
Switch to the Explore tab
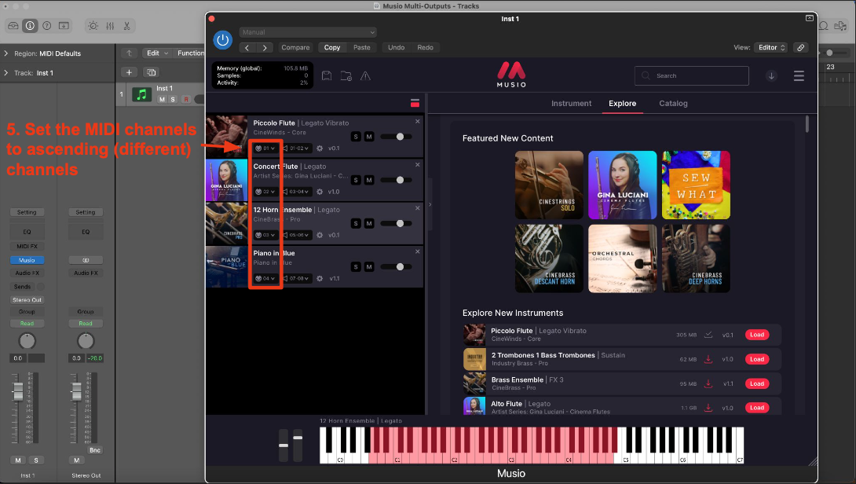[x=622, y=103]
